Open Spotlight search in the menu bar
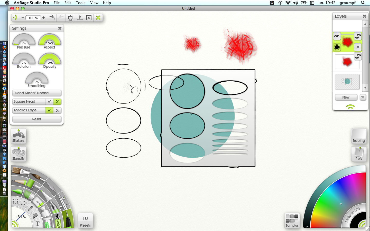 (x=363, y=3)
